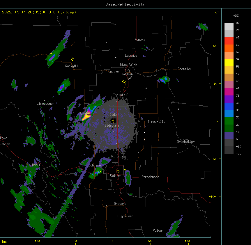Click the Olds town label
This screenshot has height=245, width=251.
point(113,115)
